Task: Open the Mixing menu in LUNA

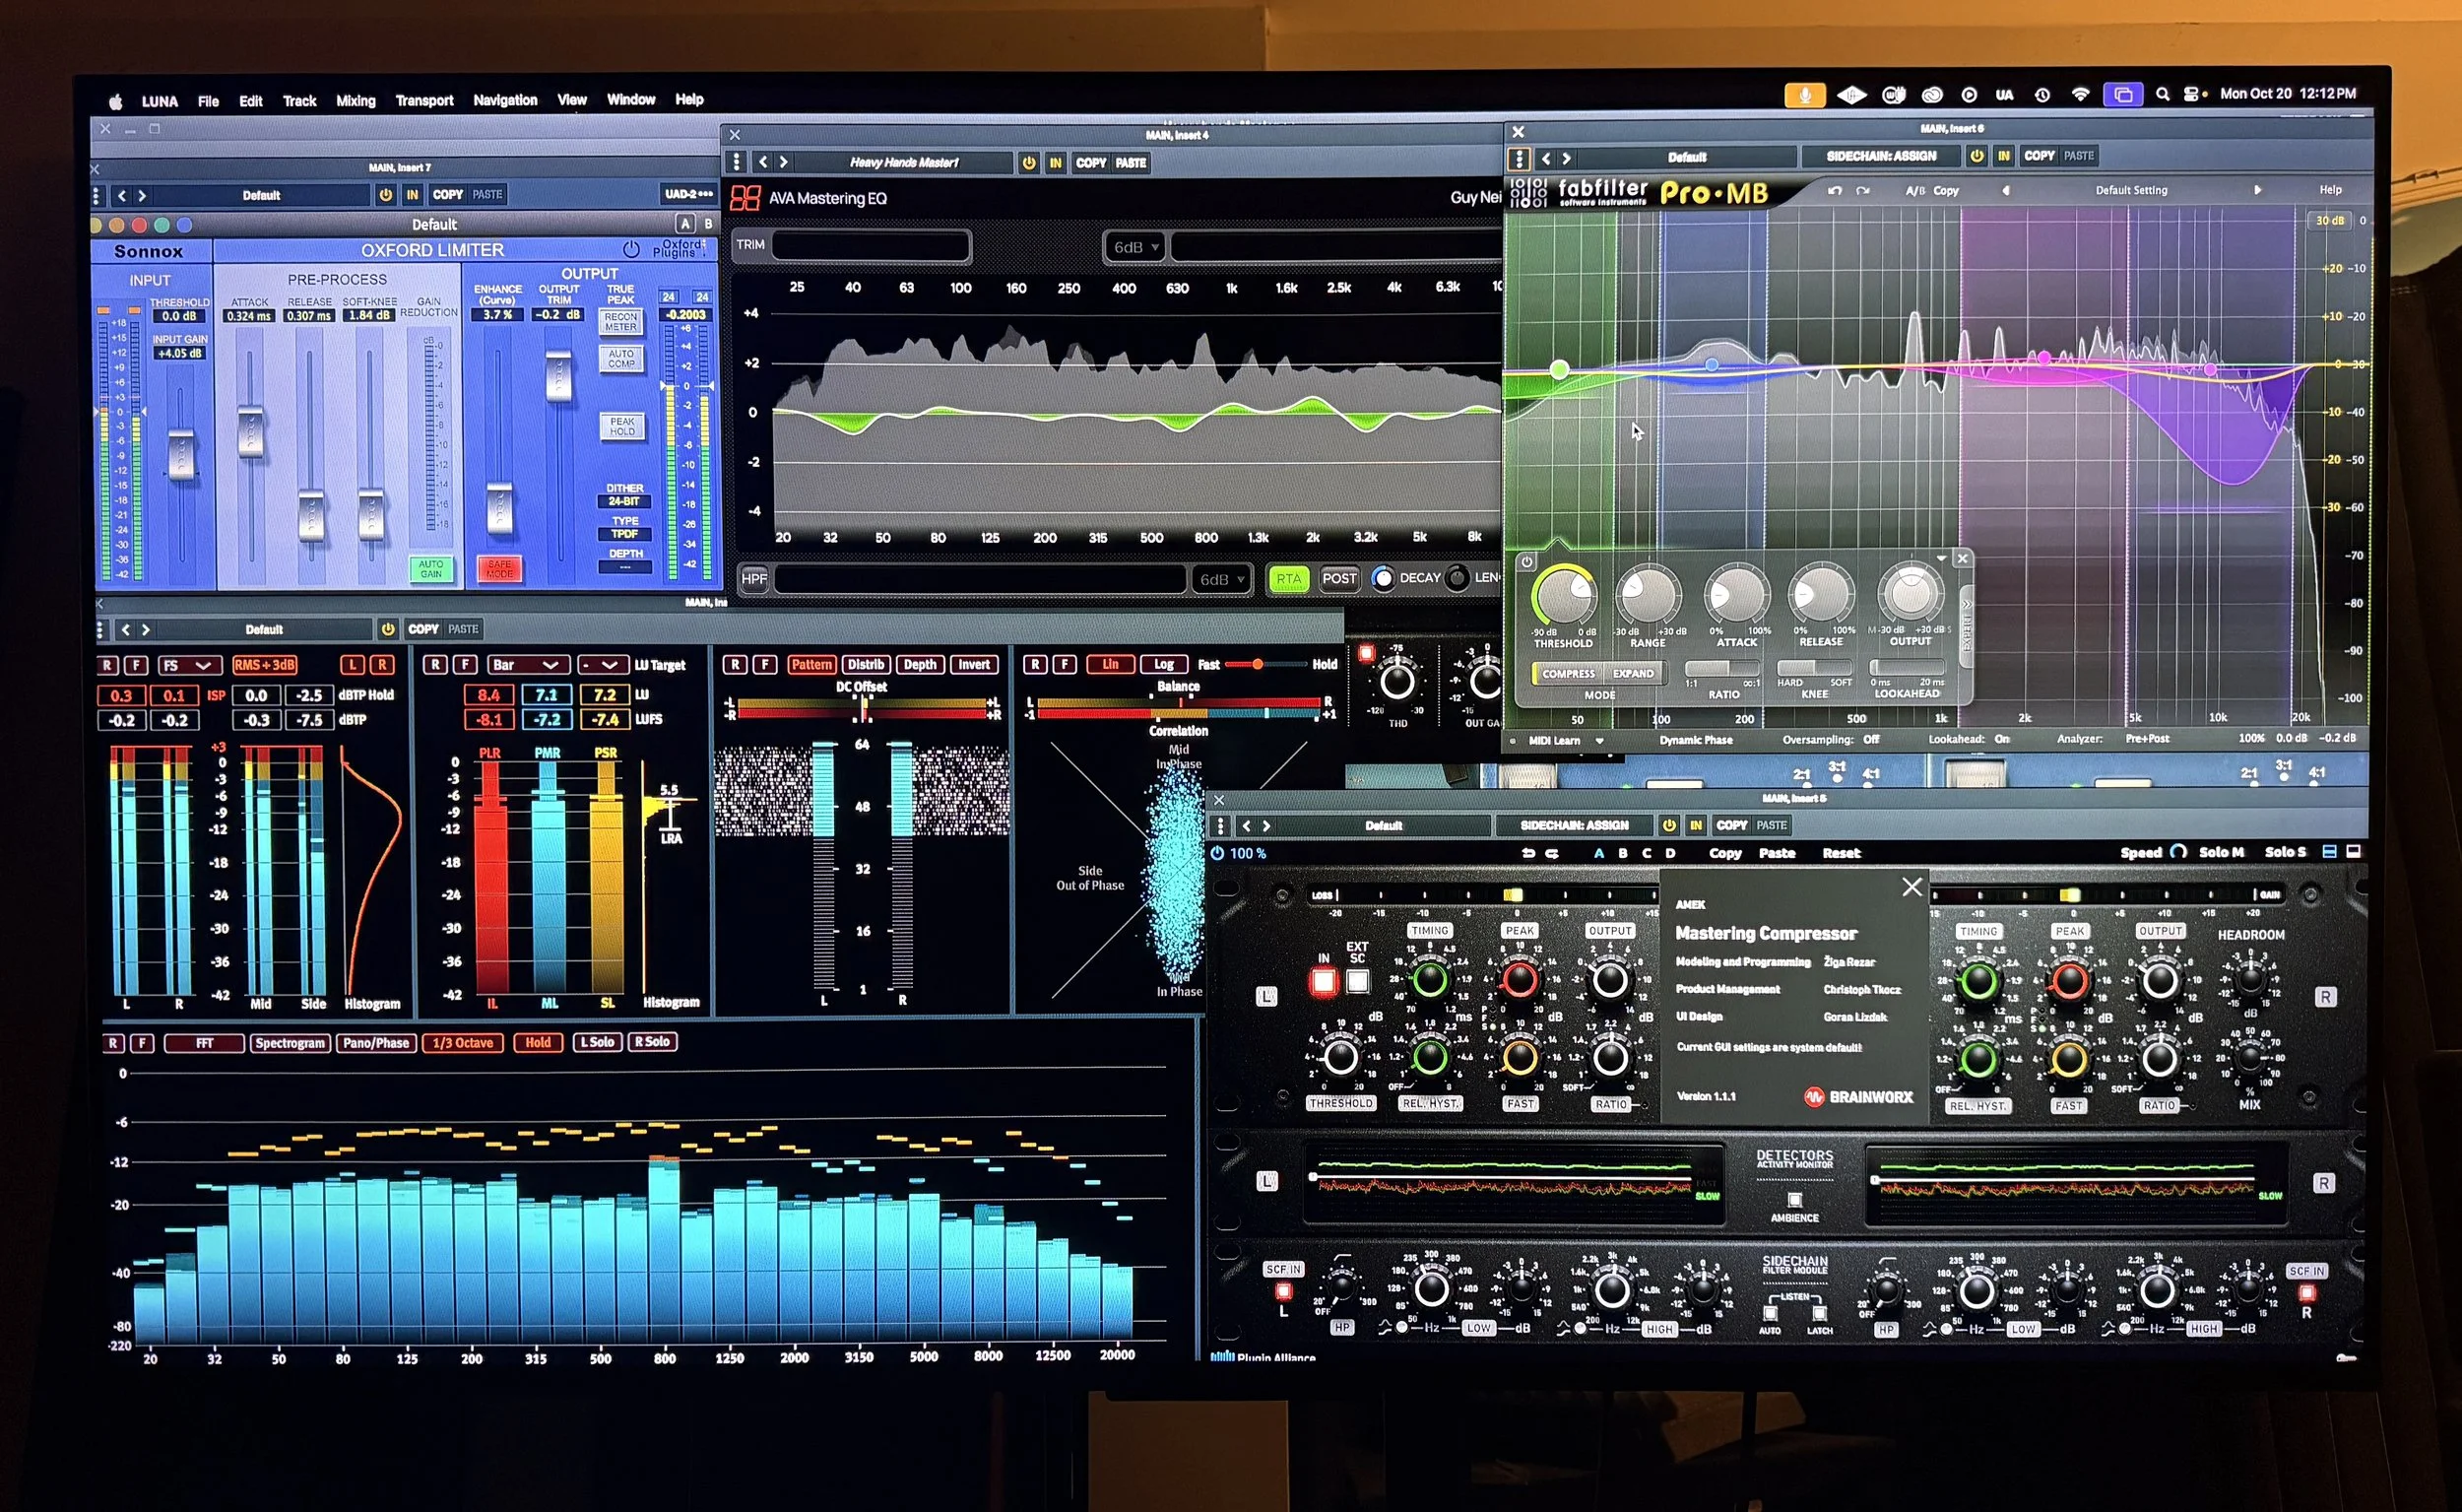Action: coord(356,100)
